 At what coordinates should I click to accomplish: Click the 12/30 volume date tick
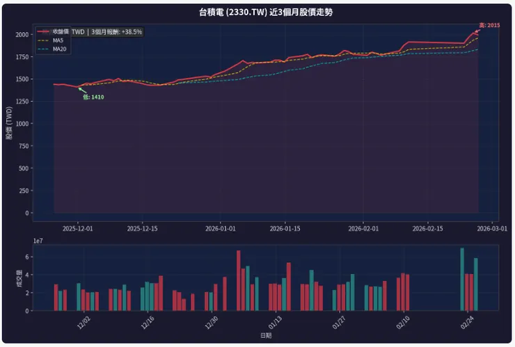211,323
